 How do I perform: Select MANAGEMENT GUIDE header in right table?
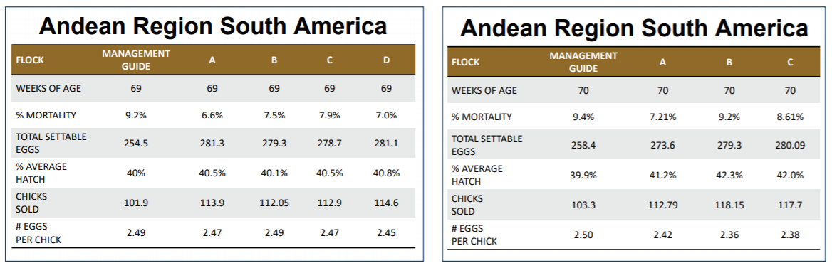click(583, 62)
